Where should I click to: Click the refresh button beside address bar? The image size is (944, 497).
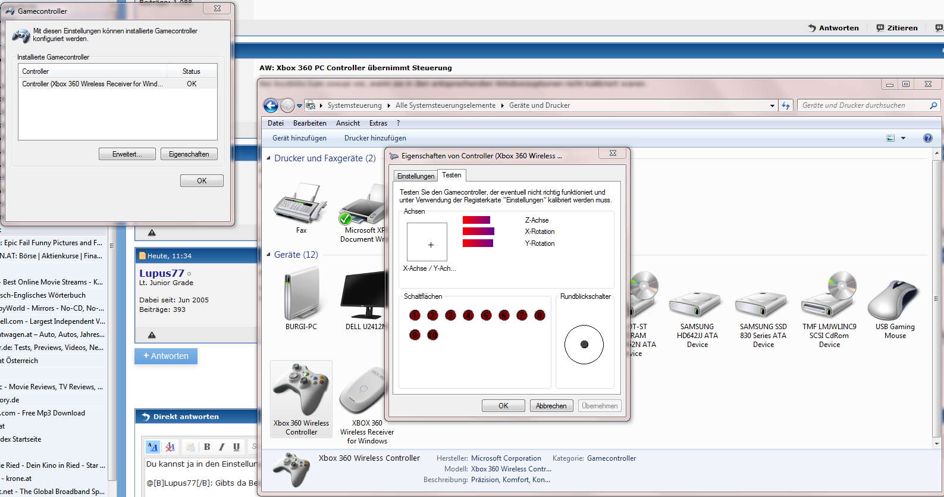tap(786, 105)
